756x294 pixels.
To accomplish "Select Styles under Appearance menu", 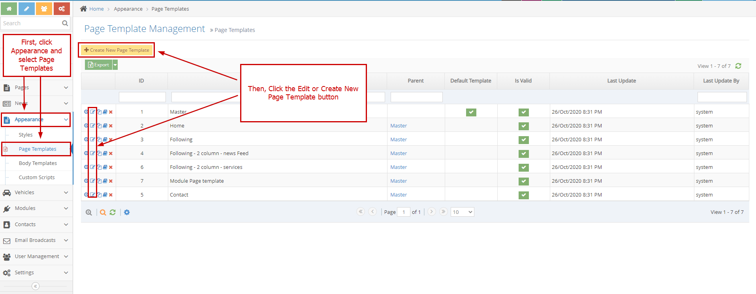I will click(x=26, y=135).
